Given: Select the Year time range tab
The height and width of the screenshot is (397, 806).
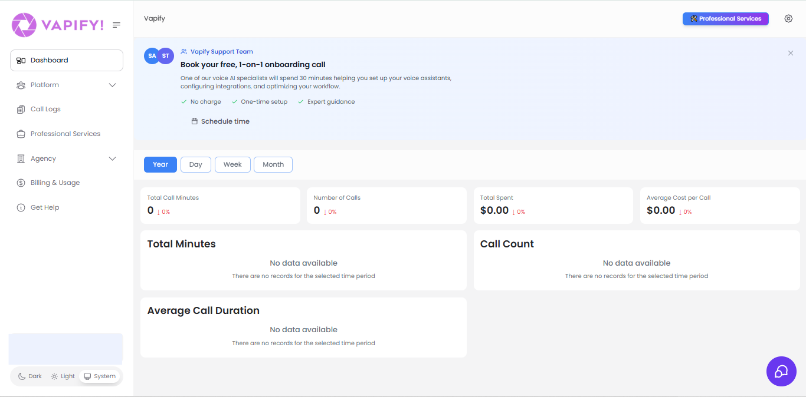Looking at the screenshot, I should tap(160, 164).
